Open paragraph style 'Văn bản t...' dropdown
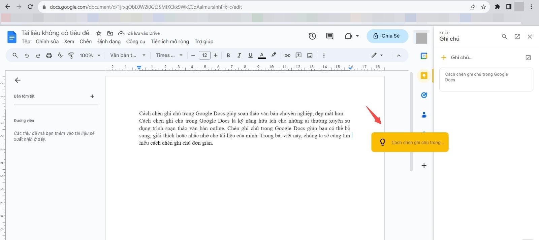This screenshot has height=240, width=539. click(x=128, y=55)
